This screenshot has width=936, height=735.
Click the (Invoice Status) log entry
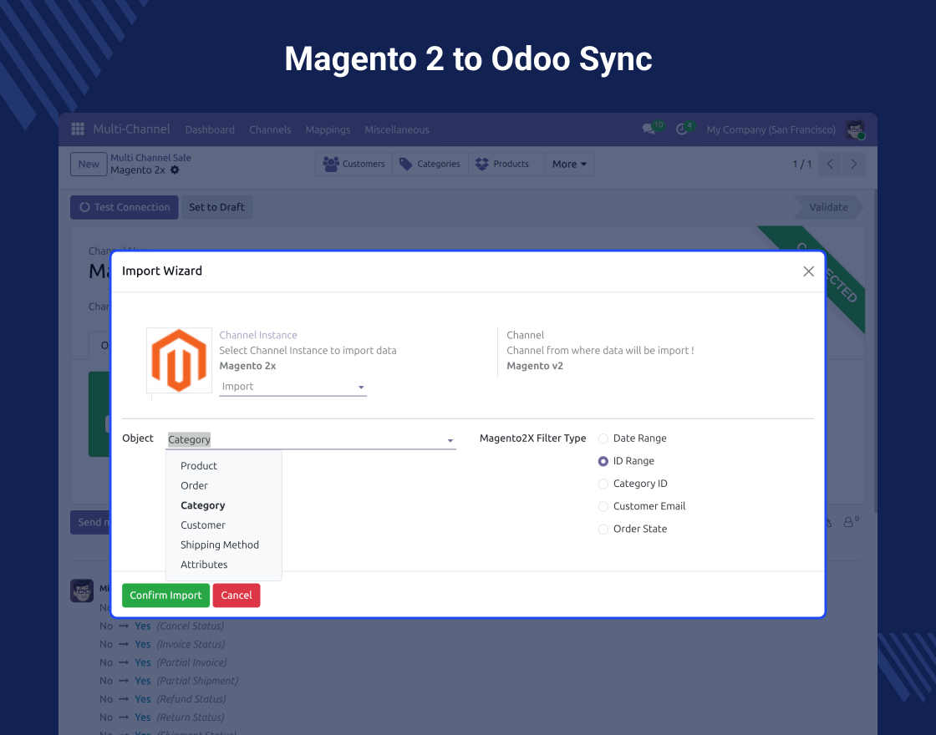pyautogui.click(x=191, y=644)
